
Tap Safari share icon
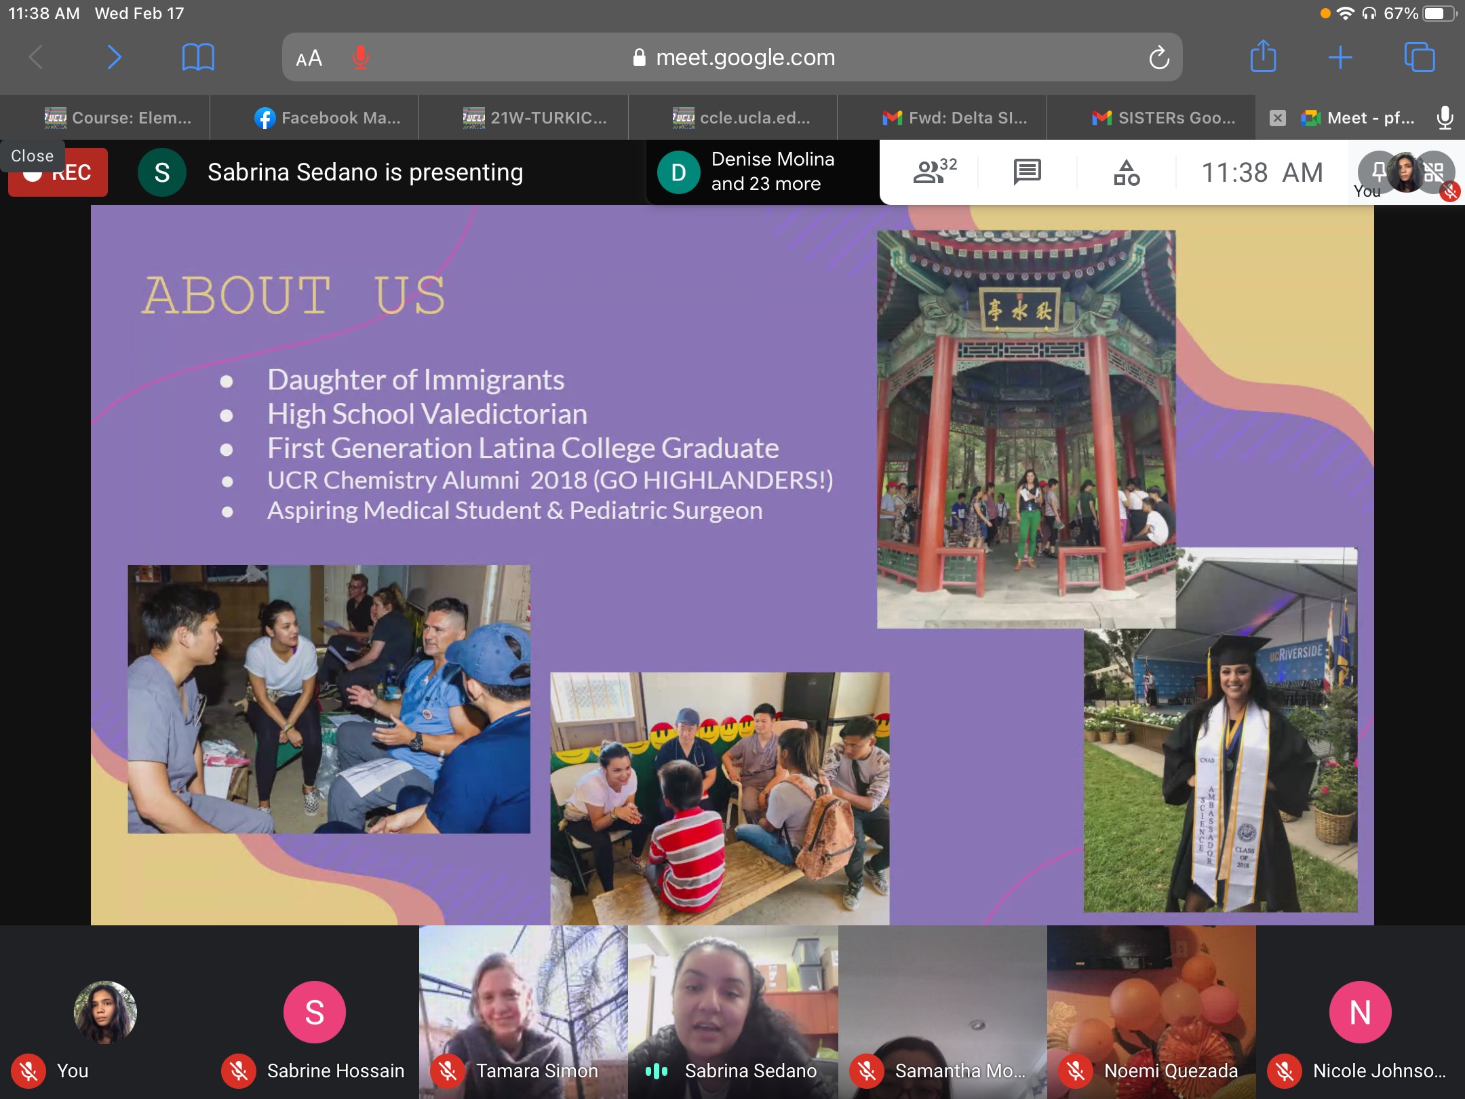coord(1263,57)
